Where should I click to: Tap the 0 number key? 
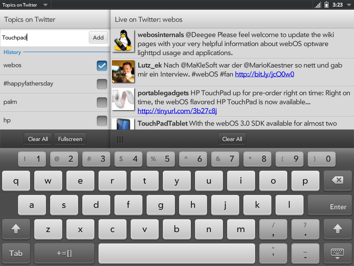coord(322,159)
